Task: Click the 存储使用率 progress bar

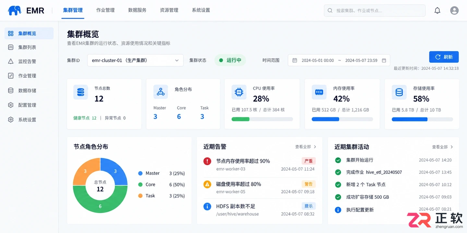Action: [422, 119]
